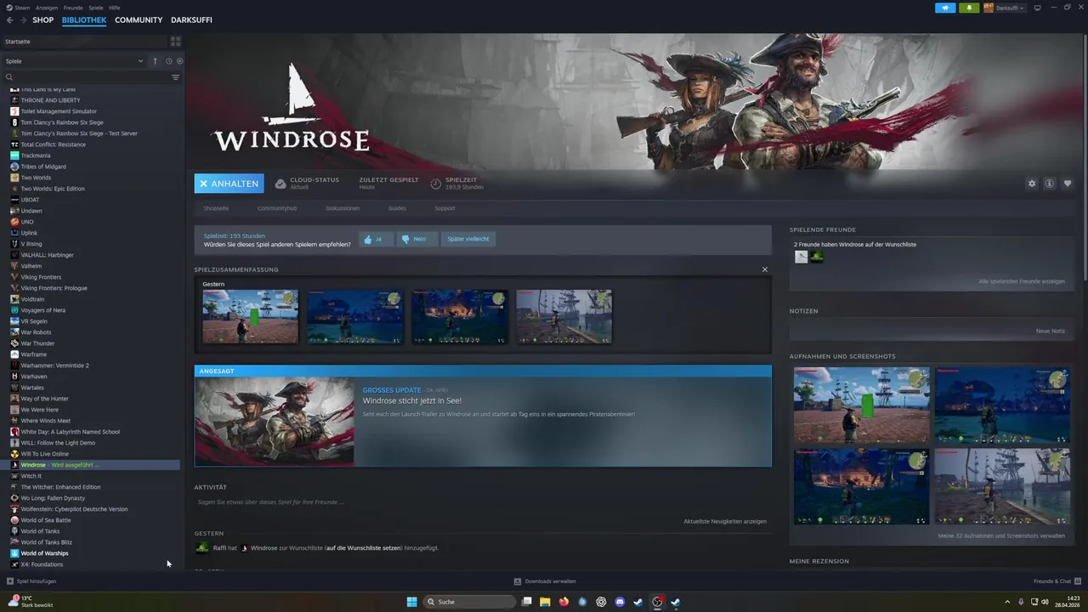Switch to Big Picture mode icon
This screenshot has width=1088, height=612.
1039,8
